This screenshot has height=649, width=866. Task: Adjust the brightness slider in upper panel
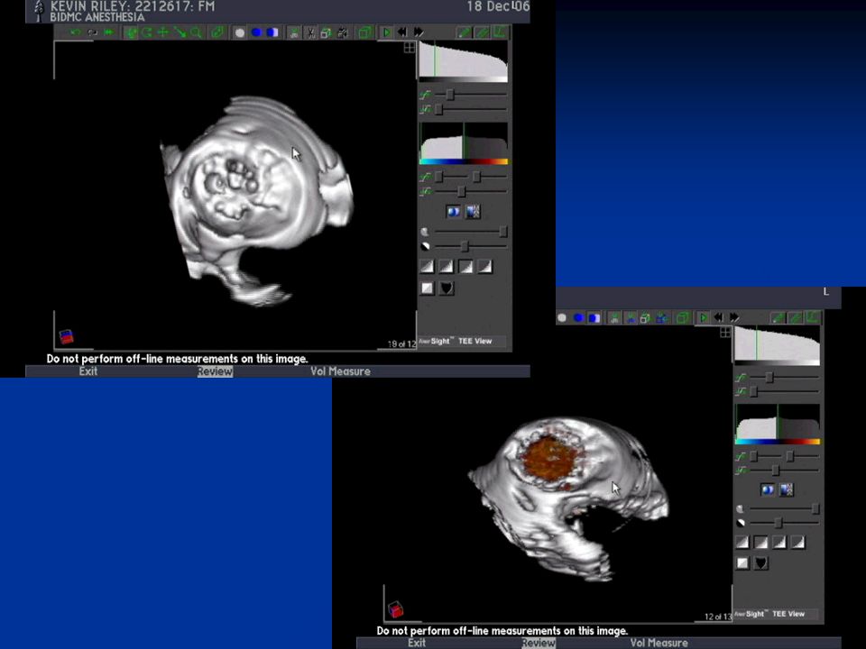point(502,232)
